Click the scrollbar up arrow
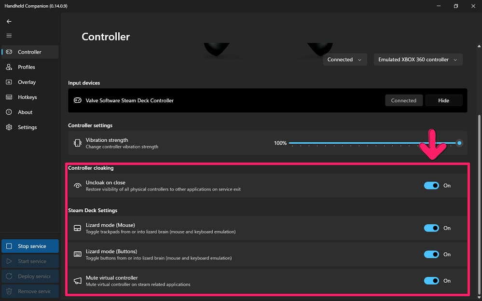Viewport: 482px width, 301px height. pos(479,46)
